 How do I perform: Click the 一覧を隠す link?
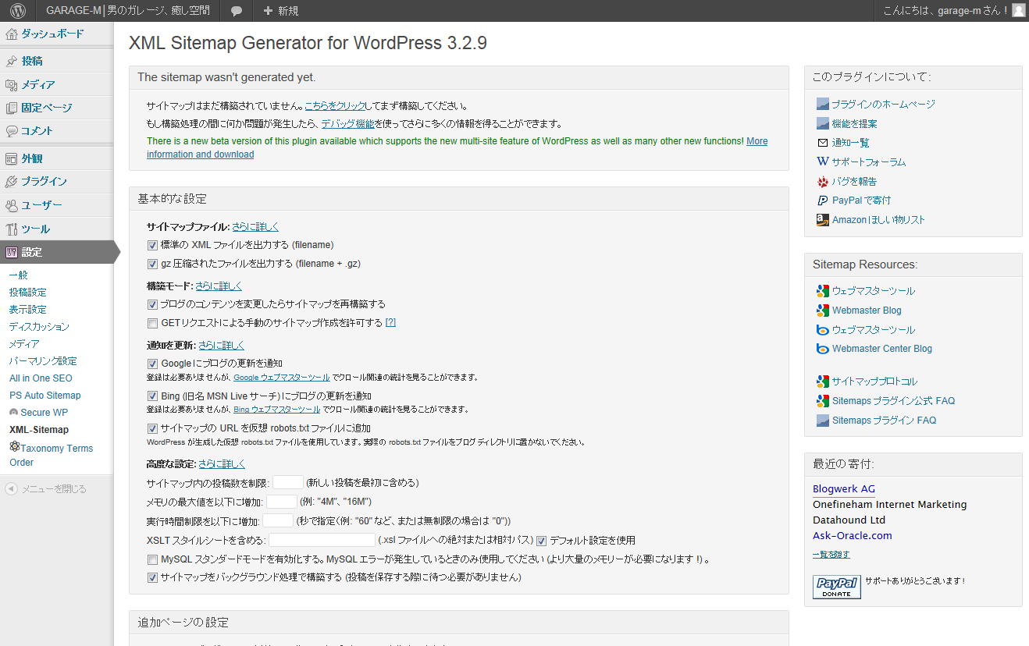click(831, 555)
